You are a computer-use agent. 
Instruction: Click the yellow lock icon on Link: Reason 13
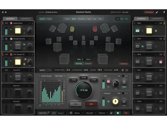tap(24, 64)
